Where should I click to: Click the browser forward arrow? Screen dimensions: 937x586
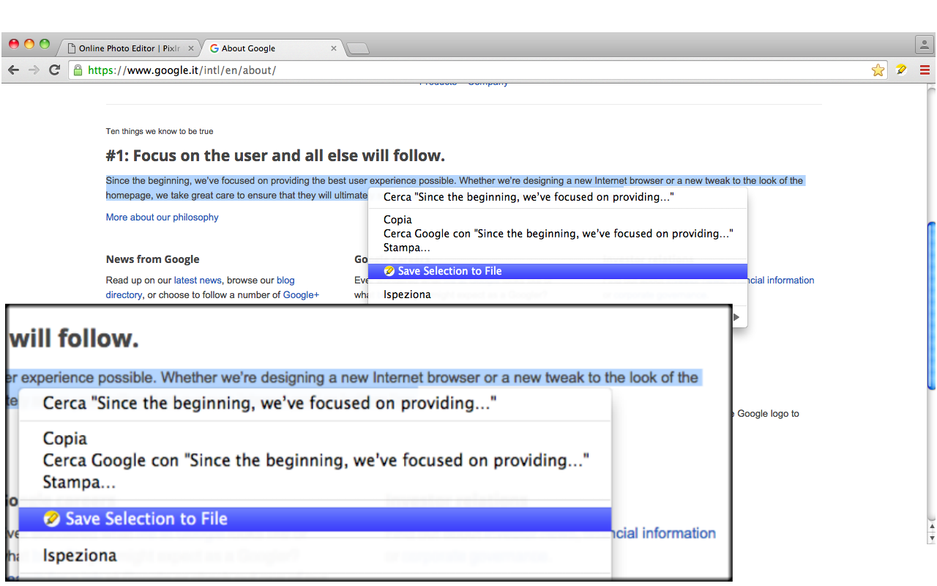(34, 70)
